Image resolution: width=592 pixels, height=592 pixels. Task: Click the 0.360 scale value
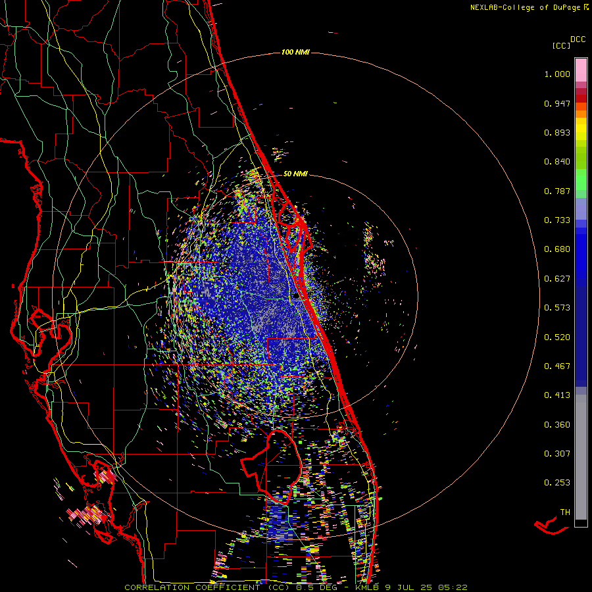557,424
